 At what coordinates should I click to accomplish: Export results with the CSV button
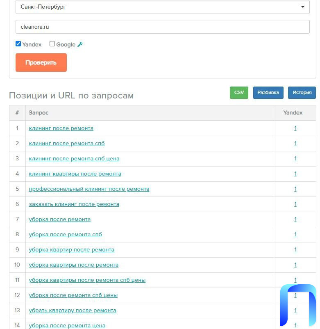[x=239, y=93]
